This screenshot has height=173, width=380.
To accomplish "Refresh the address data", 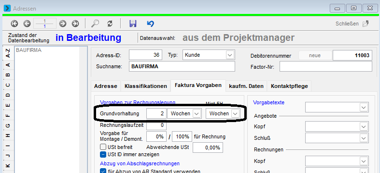I will click(x=110, y=24).
